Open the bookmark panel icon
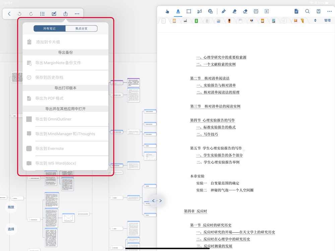 (x=318, y=11)
